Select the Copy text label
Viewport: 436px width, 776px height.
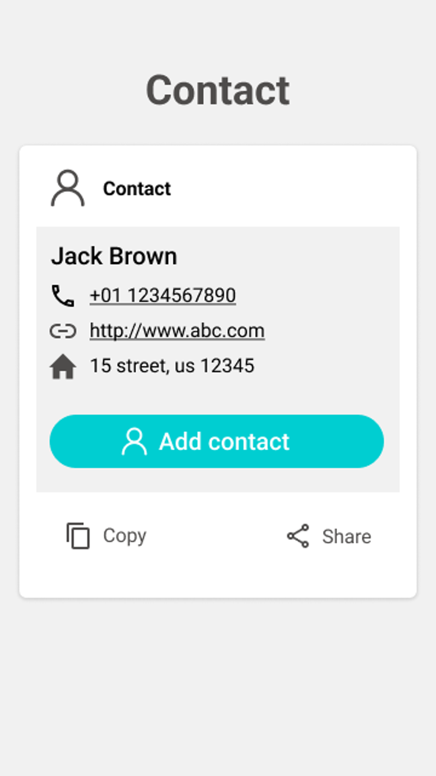pos(125,536)
